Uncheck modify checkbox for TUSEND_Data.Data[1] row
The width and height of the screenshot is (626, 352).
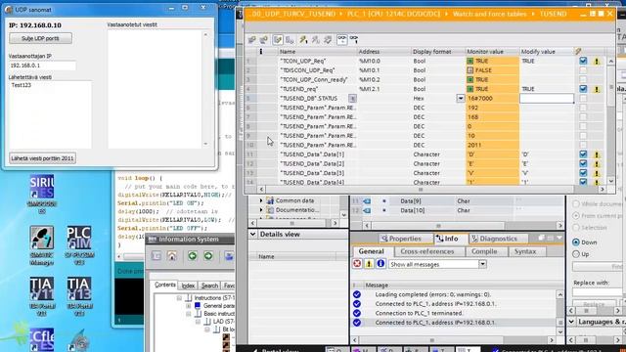click(583, 154)
